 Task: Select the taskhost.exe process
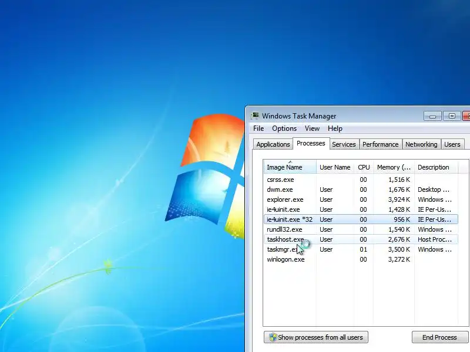(x=361, y=239)
